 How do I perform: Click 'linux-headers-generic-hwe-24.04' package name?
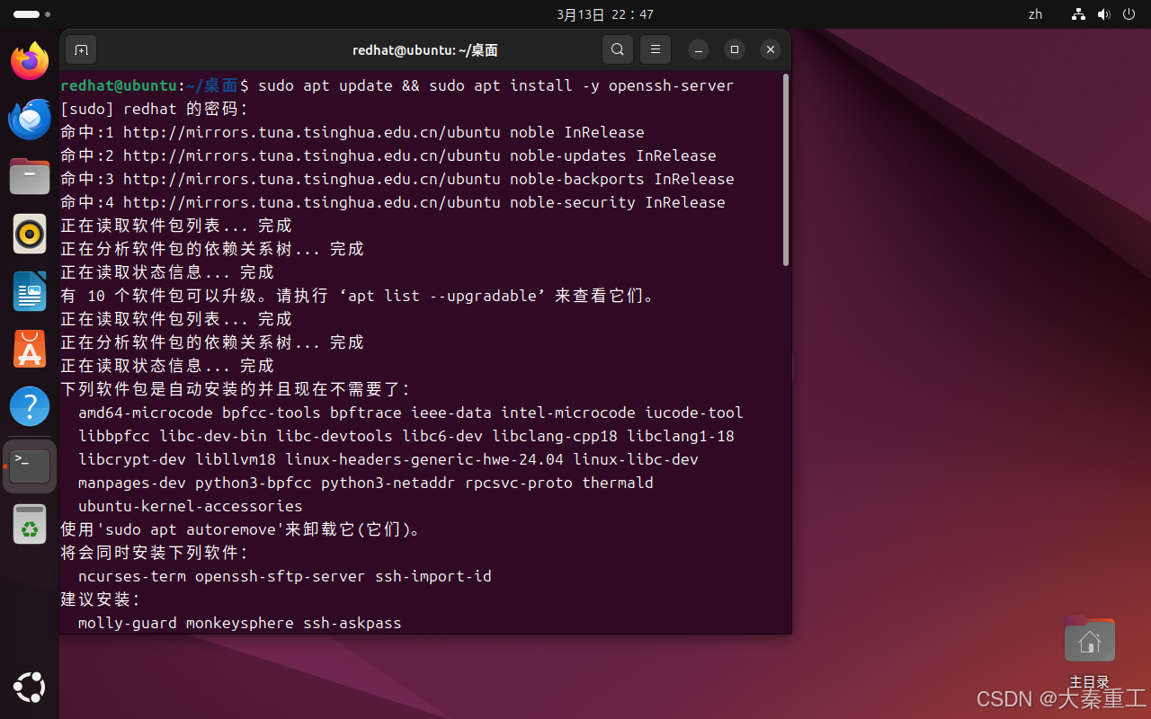[424, 459]
